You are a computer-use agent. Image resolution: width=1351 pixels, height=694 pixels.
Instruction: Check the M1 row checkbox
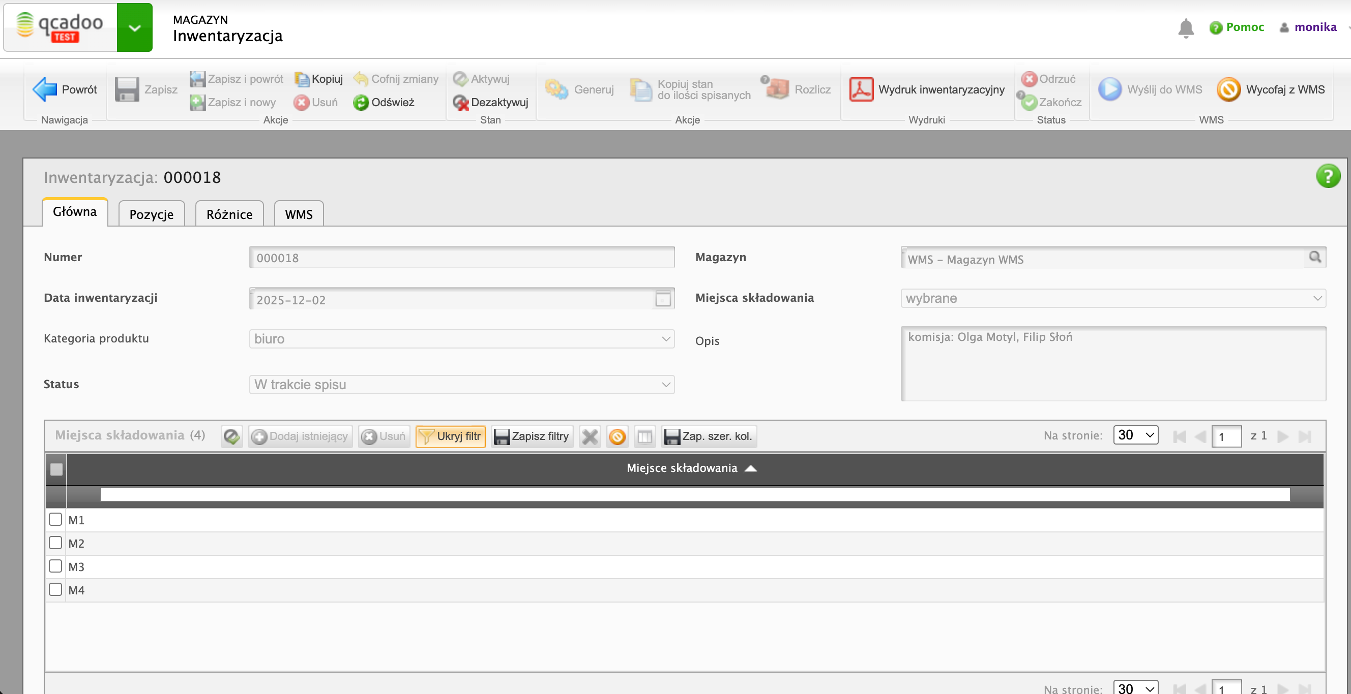pos(55,519)
